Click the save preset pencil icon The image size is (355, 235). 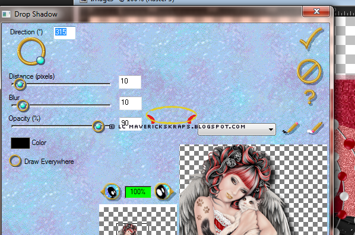pyautogui.click(x=291, y=128)
